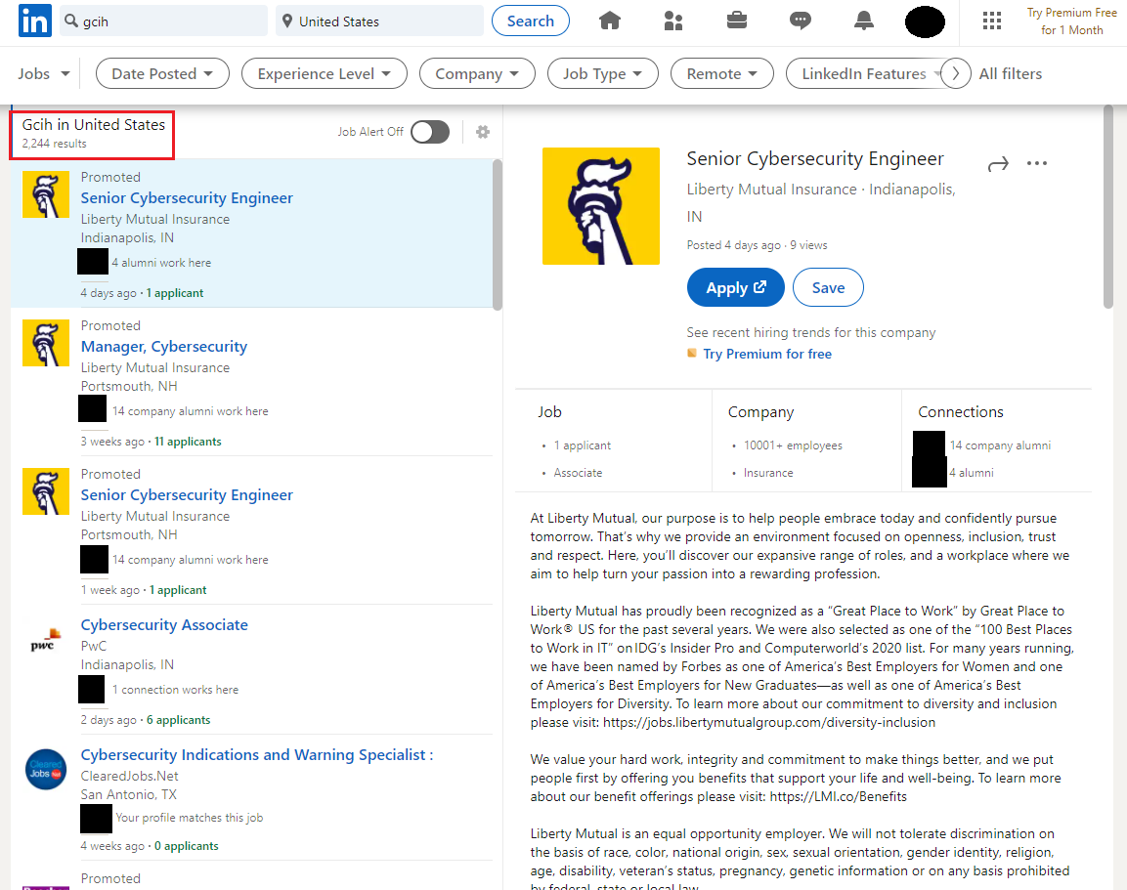1127x890 pixels.
Task: Click the Search button
Action: point(531,21)
